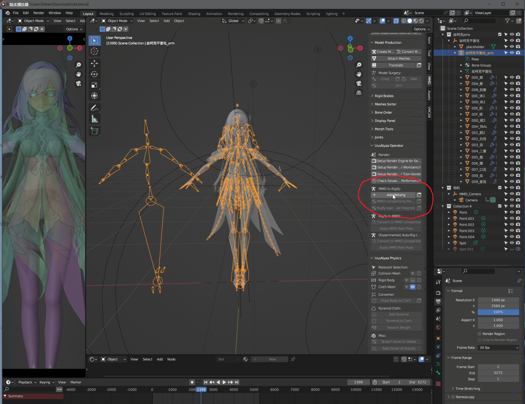
Task: Select the Move tool in viewport toolbar
Action: click(x=94, y=63)
